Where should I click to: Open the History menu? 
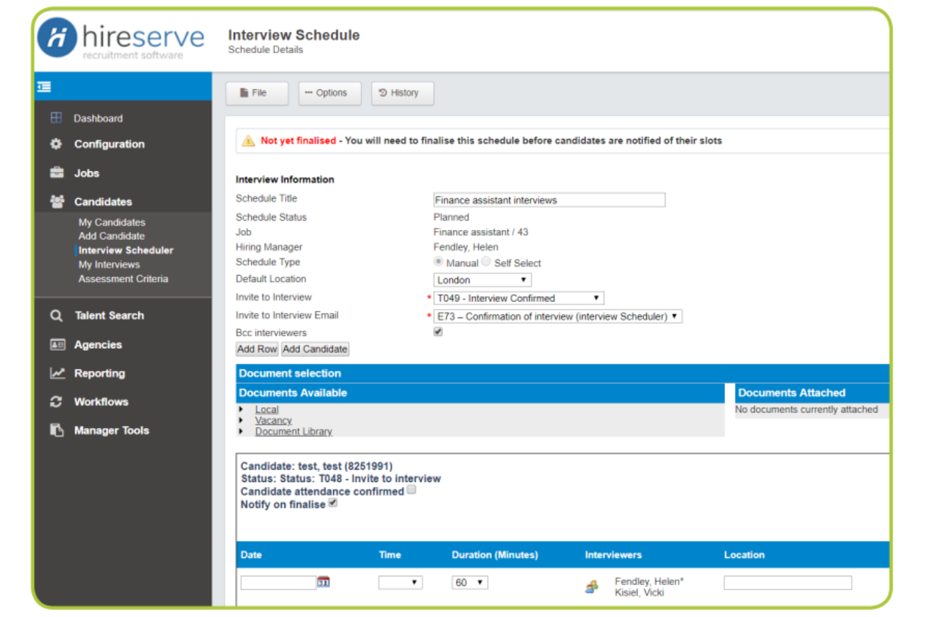[402, 93]
